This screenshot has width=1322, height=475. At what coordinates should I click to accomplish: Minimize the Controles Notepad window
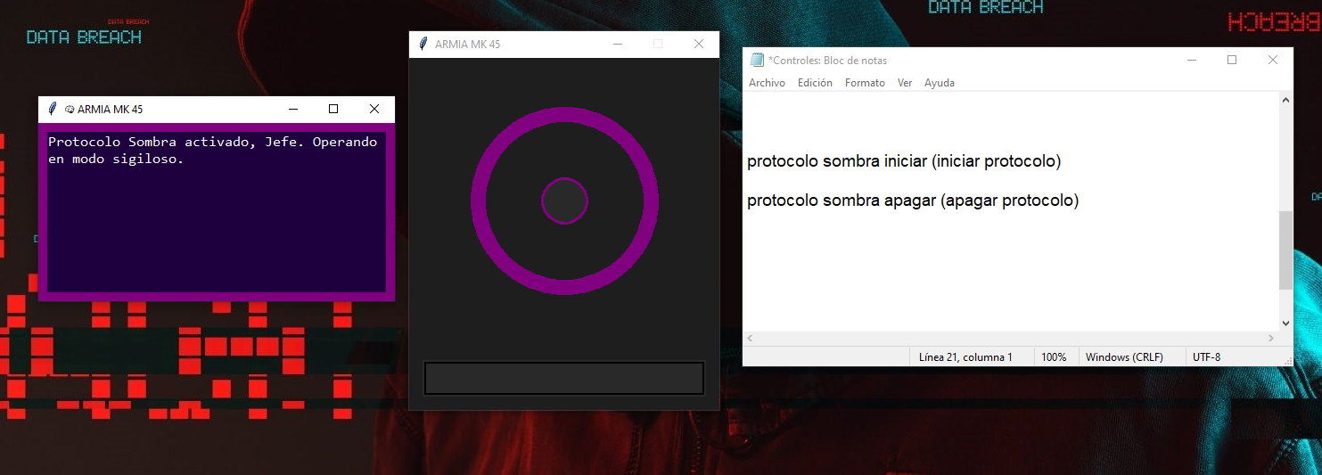tap(1191, 60)
